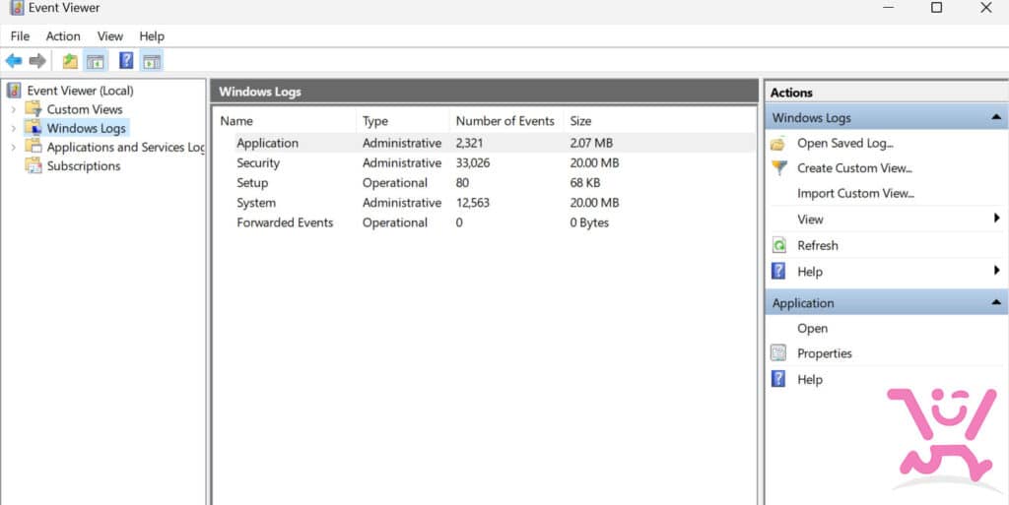The width and height of the screenshot is (1009, 505).
Task: Select Custom Views in the console tree
Action: pos(85,109)
